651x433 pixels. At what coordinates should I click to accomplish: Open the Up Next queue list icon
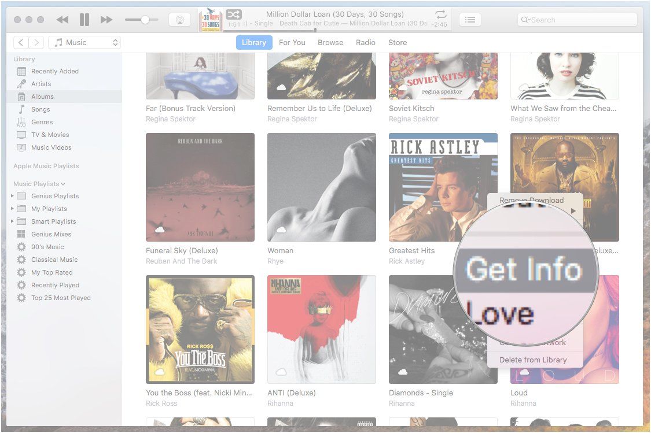(470, 19)
